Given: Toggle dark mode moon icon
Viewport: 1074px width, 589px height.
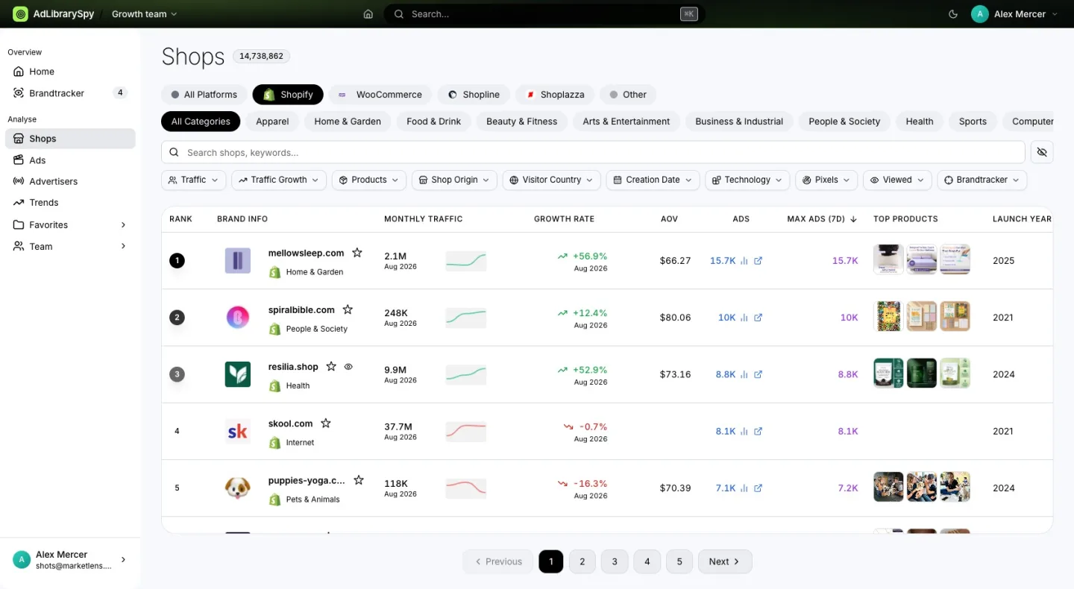Looking at the screenshot, I should [x=952, y=14].
